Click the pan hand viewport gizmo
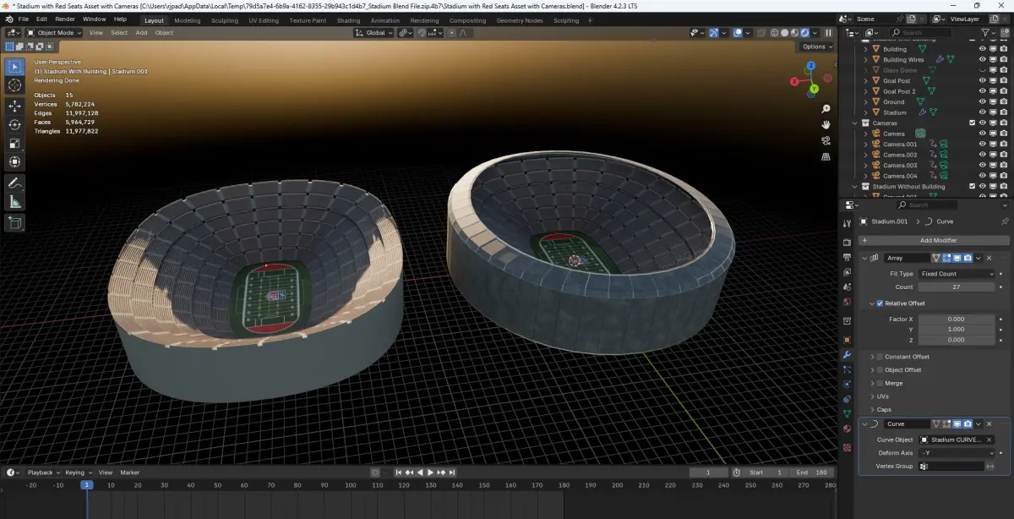Image resolution: width=1014 pixels, height=519 pixels. (x=826, y=124)
